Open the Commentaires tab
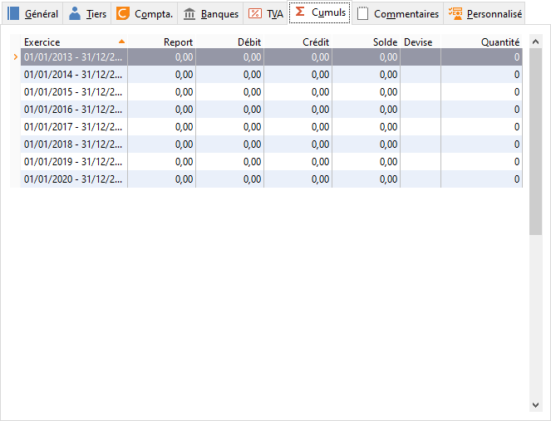Viewport: 551px width, 421px height. coord(398,13)
